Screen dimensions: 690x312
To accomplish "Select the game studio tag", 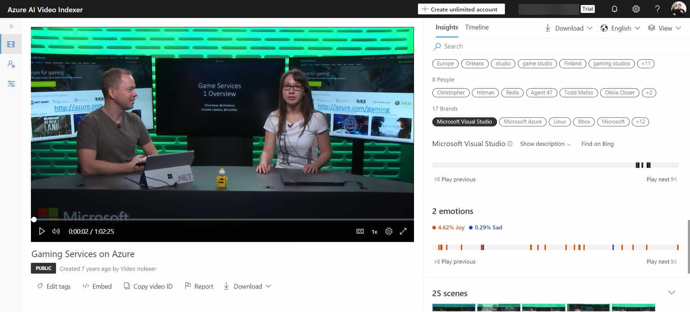I will tap(537, 64).
